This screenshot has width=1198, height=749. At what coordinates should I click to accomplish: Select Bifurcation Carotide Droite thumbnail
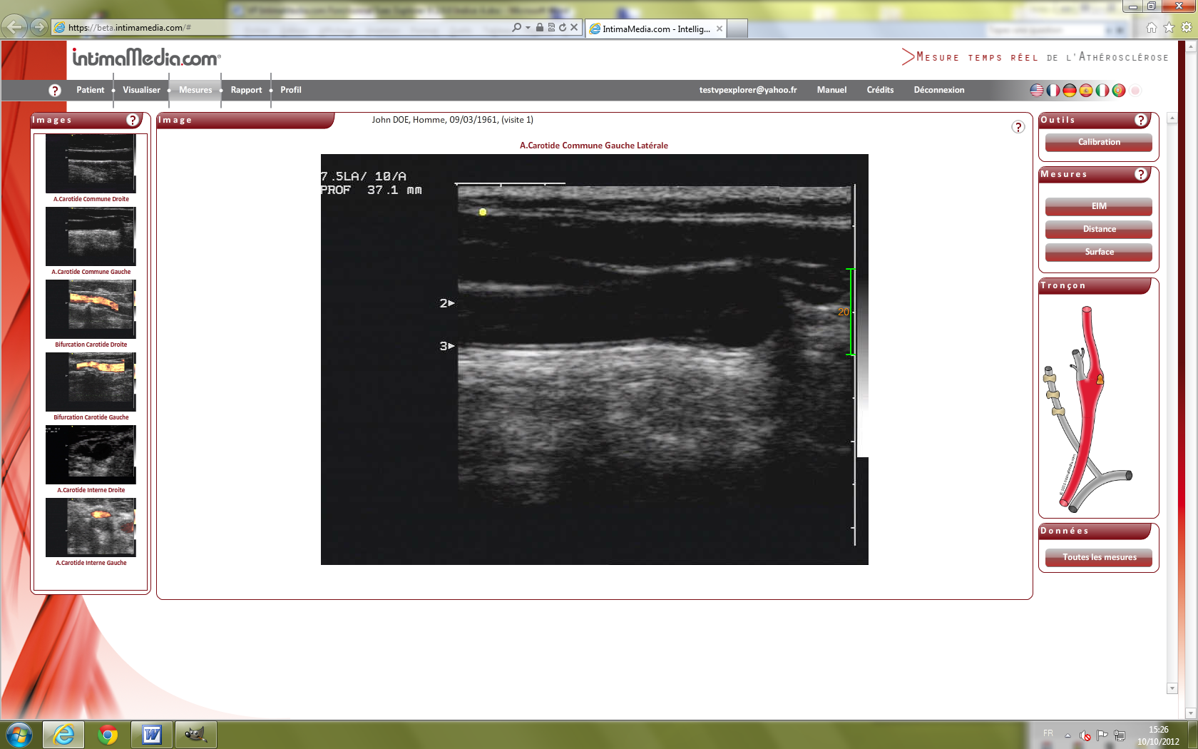[91, 309]
